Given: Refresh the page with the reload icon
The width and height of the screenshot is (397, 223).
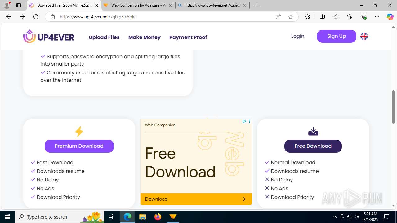Looking at the screenshot, I should (x=36, y=17).
